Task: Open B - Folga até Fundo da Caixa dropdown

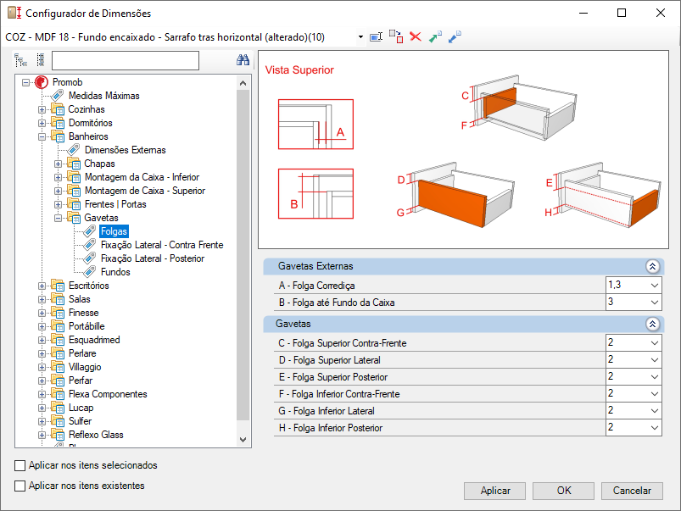Action: point(655,303)
